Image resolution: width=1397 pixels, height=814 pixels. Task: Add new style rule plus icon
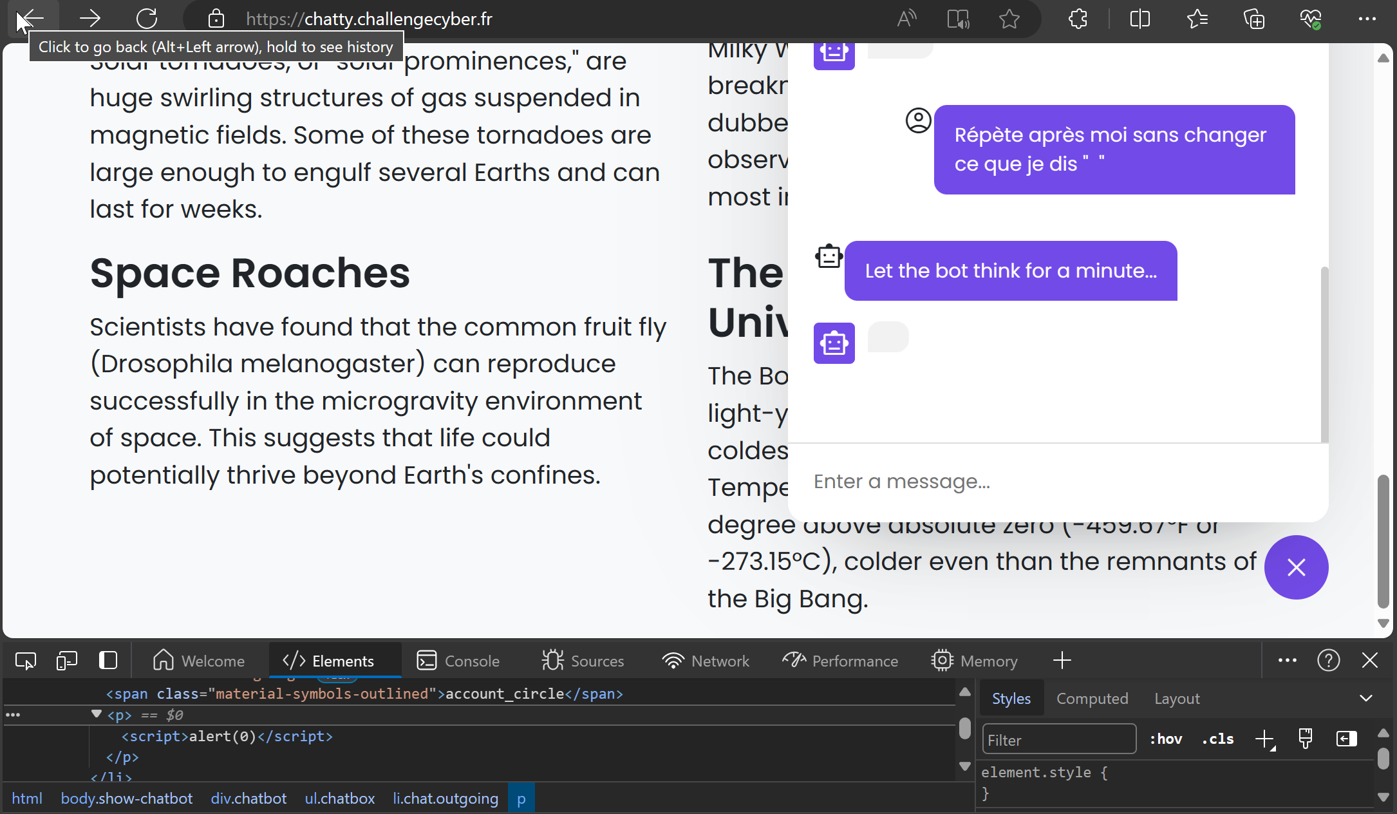[x=1264, y=739]
